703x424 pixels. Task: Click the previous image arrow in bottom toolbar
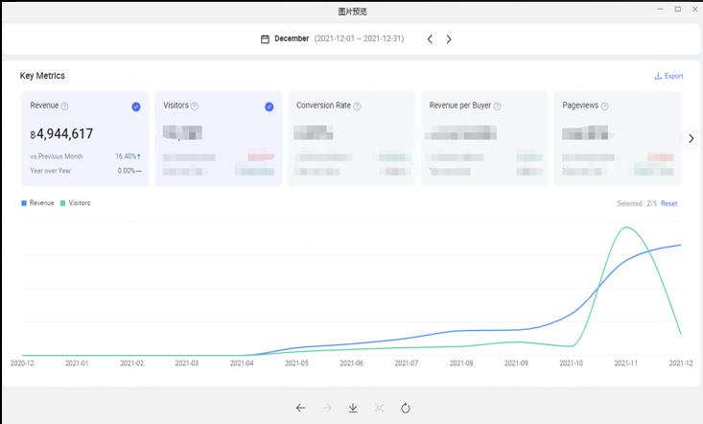(300, 408)
